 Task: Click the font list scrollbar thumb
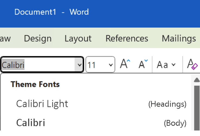click(x=197, y=108)
